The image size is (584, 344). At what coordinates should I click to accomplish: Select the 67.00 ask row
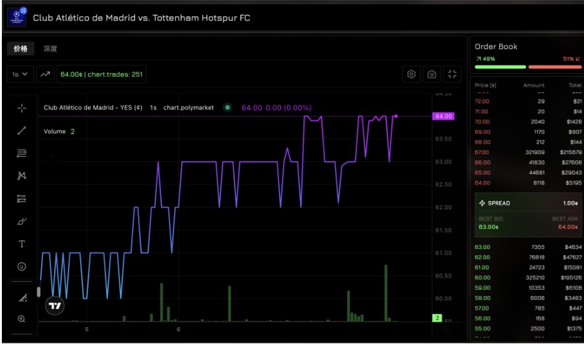pos(528,152)
